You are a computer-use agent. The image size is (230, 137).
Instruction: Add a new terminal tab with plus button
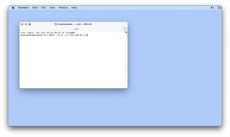(x=125, y=29)
